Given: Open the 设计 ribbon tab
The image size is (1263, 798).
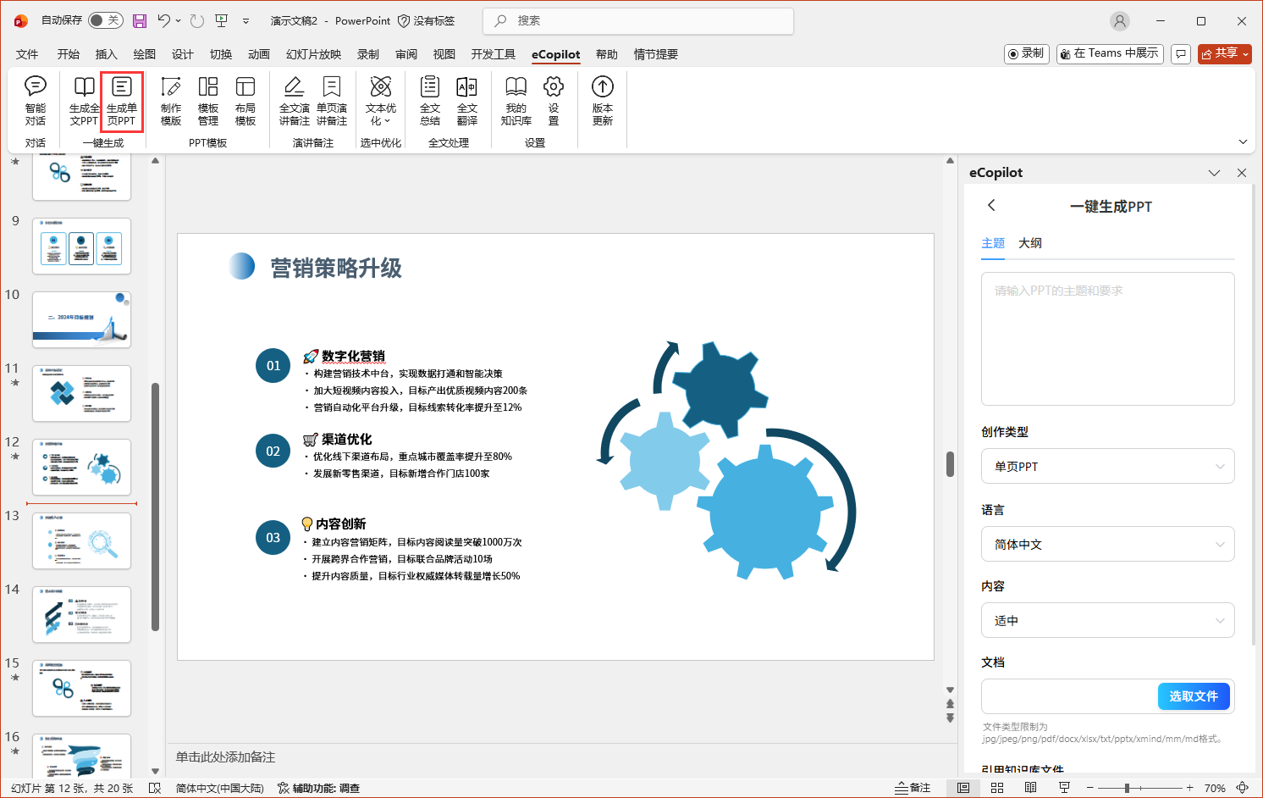Looking at the screenshot, I should 183,54.
